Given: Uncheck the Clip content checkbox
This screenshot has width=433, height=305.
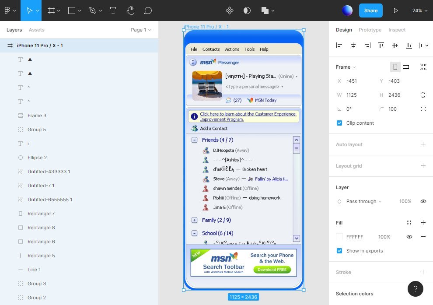Looking at the screenshot, I should tap(339, 123).
